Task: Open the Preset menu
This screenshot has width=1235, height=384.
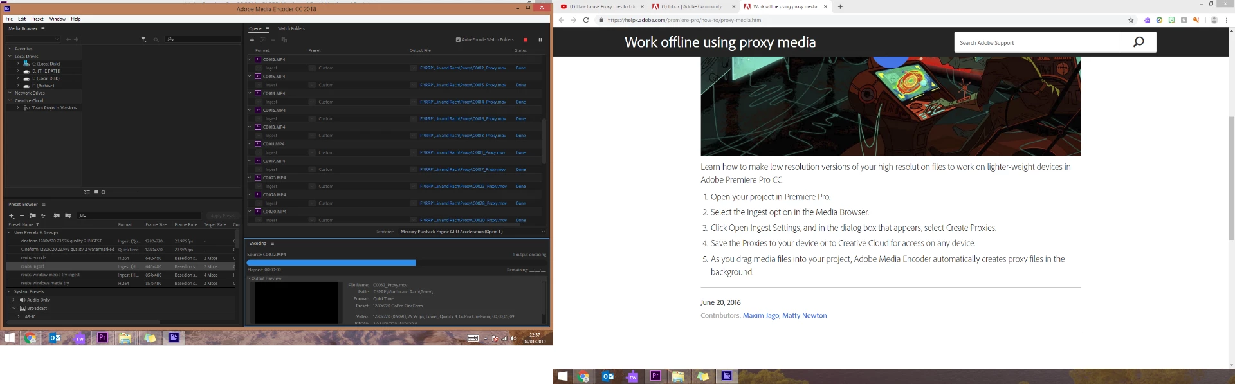Action: [x=37, y=19]
